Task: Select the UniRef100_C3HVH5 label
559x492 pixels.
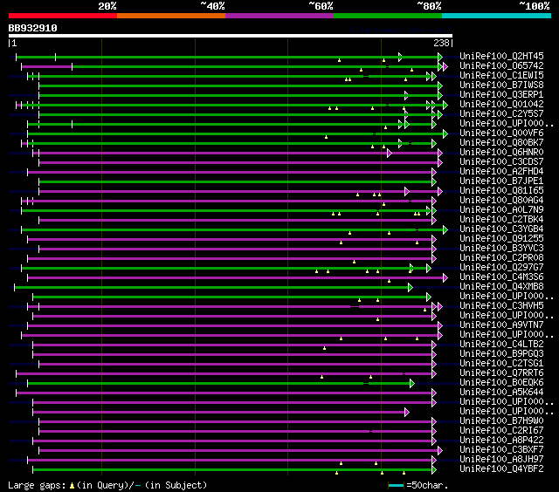Action: tap(501, 306)
